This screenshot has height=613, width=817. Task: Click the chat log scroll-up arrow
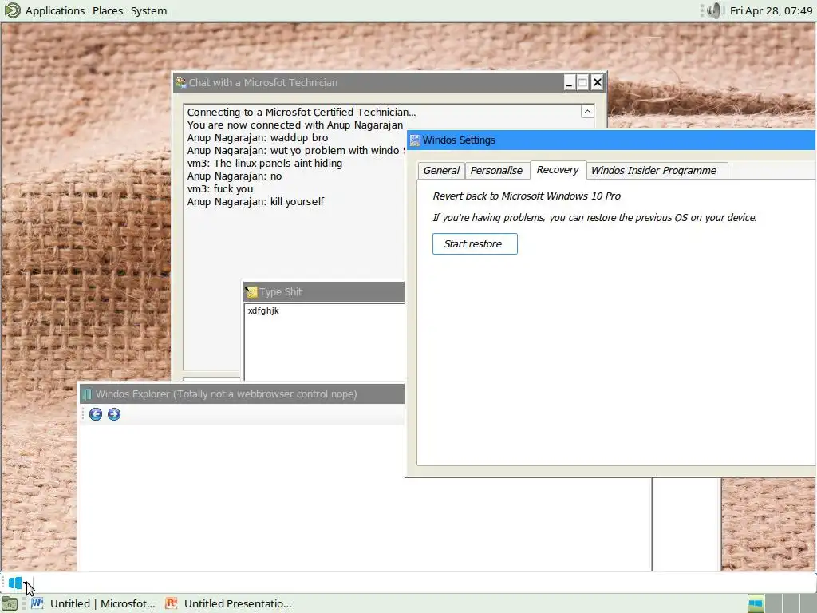click(587, 112)
